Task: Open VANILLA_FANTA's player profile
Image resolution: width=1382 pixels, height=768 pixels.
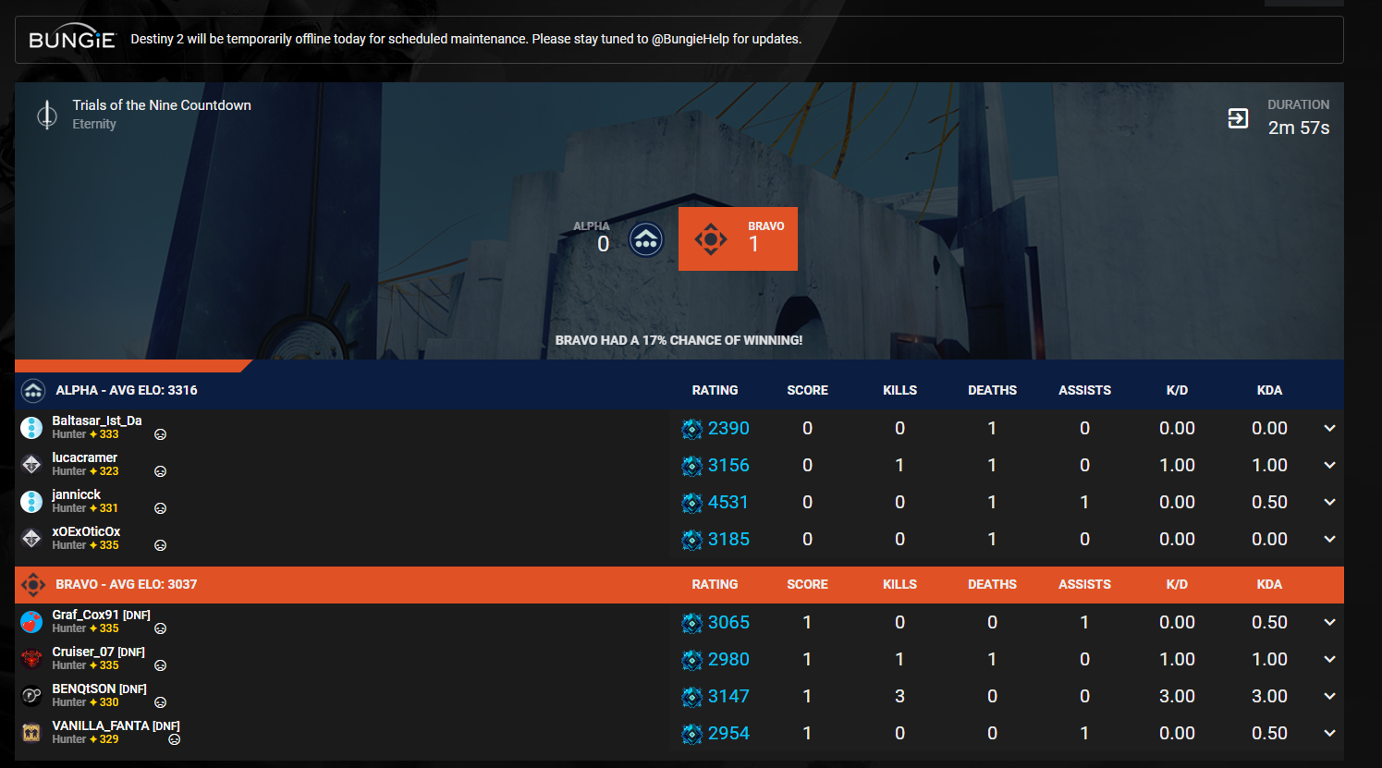Action: [x=101, y=725]
